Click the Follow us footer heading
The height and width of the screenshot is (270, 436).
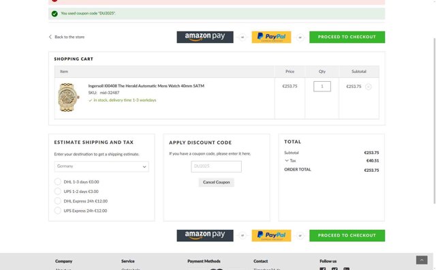(328, 261)
